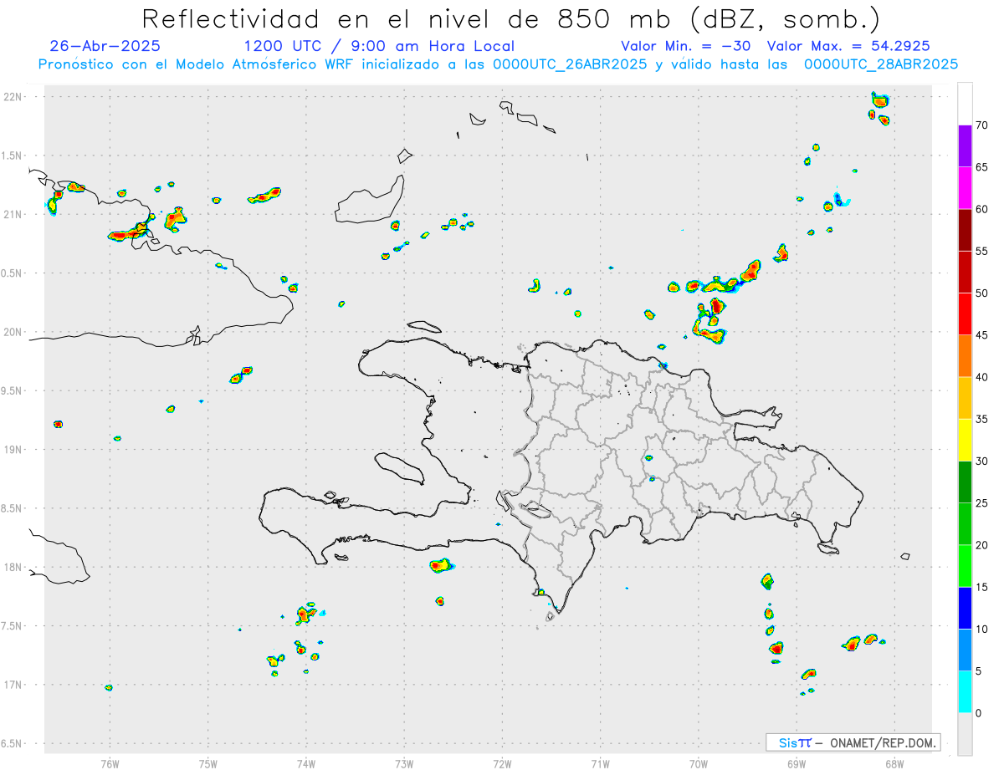The width and height of the screenshot is (1004, 775).
Task: Click the magenta 60–65 dBZ color band
Action: (x=965, y=188)
